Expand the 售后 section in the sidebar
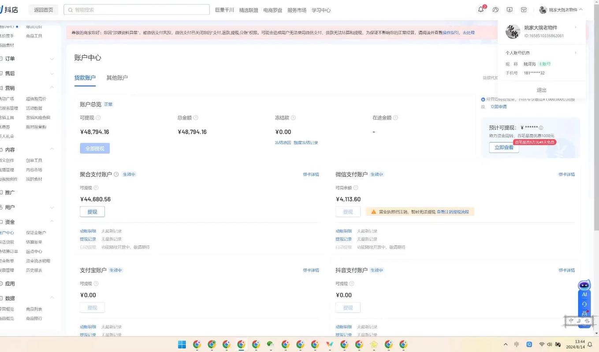The height and width of the screenshot is (352, 599). pyautogui.click(x=52, y=73)
